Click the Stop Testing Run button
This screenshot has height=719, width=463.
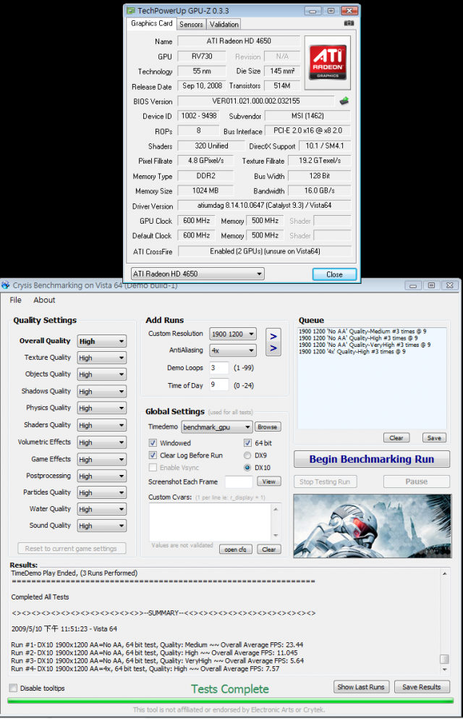pyautogui.click(x=325, y=482)
